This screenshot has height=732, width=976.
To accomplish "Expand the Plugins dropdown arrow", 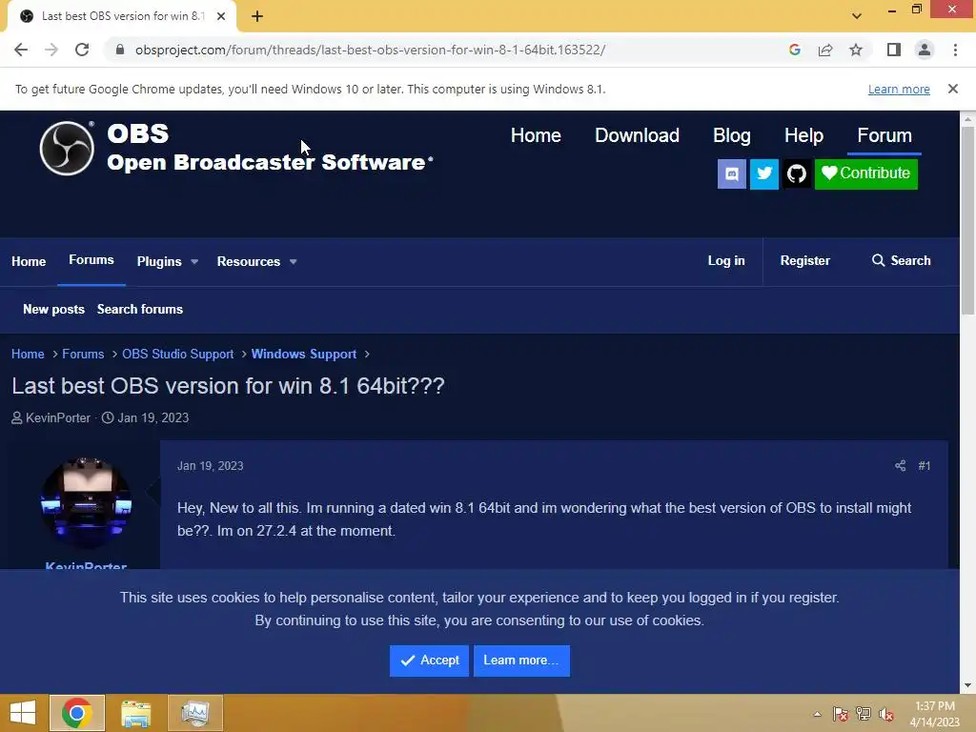I will [x=194, y=262].
